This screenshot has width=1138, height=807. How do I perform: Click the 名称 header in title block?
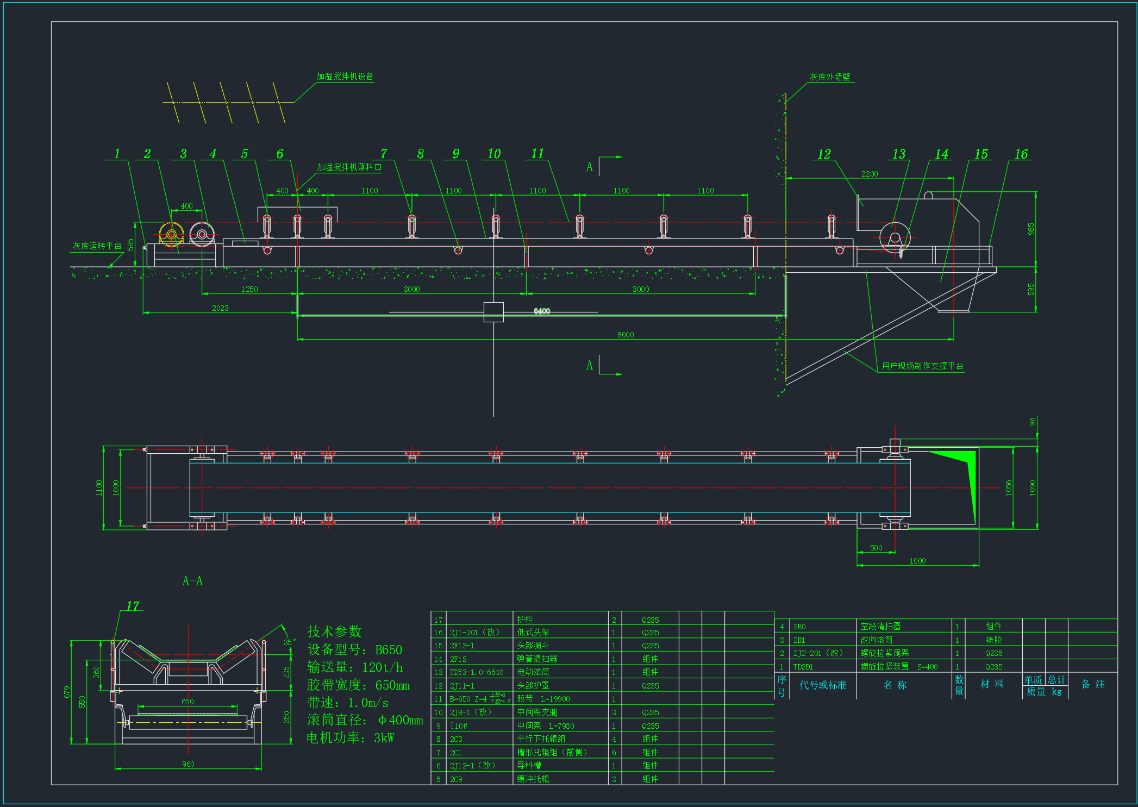click(895, 685)
